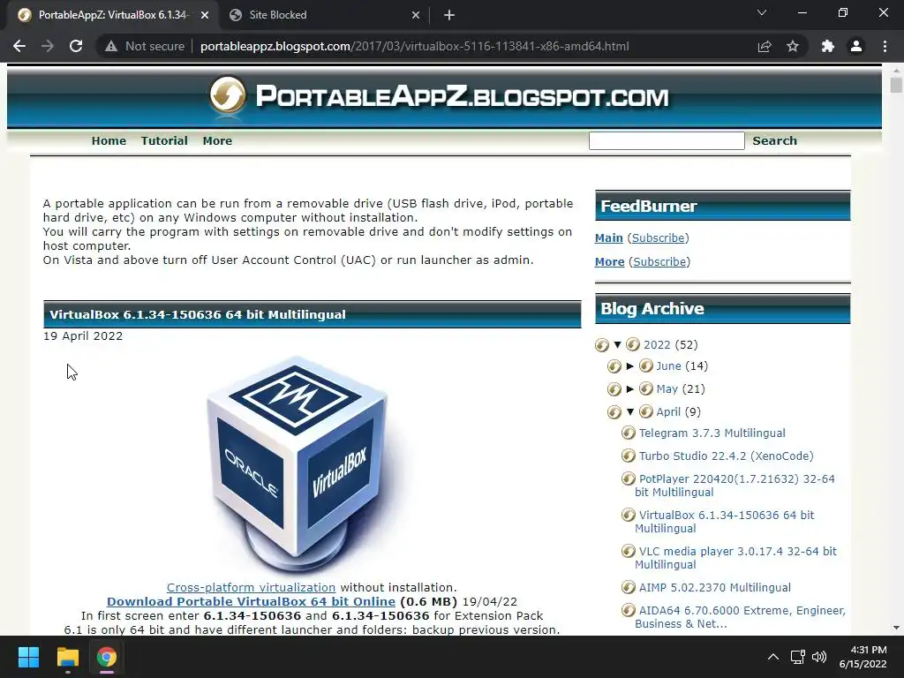The width and height of the screenshot is (904, 678).
Task: Collapse the April archive arrow
Action: coord(630,411)
